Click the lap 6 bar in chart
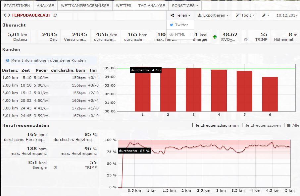This screenshot has height=196, width=300. click(270, 94)
